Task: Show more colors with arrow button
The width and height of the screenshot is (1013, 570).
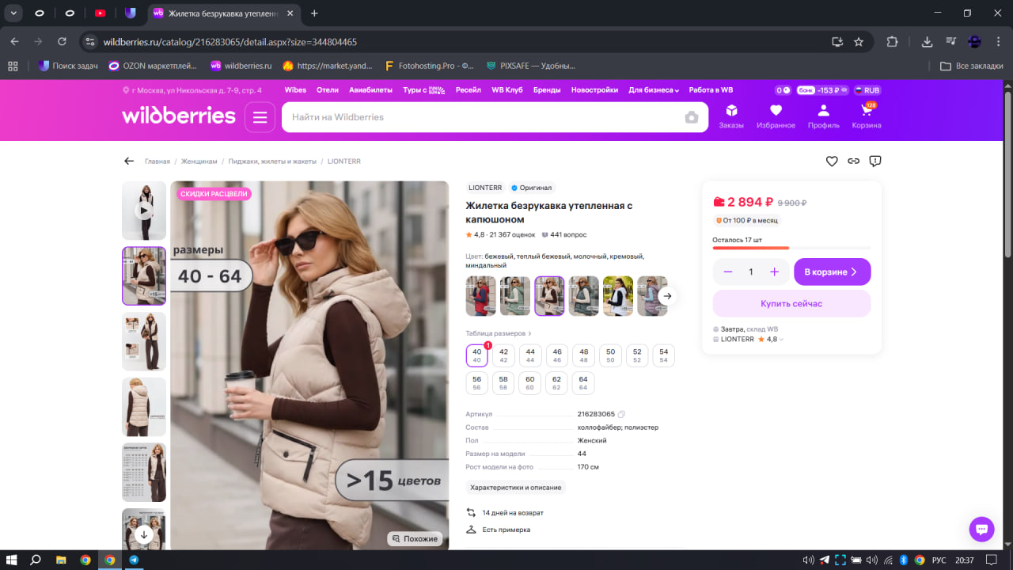Action: click(667, 296)
